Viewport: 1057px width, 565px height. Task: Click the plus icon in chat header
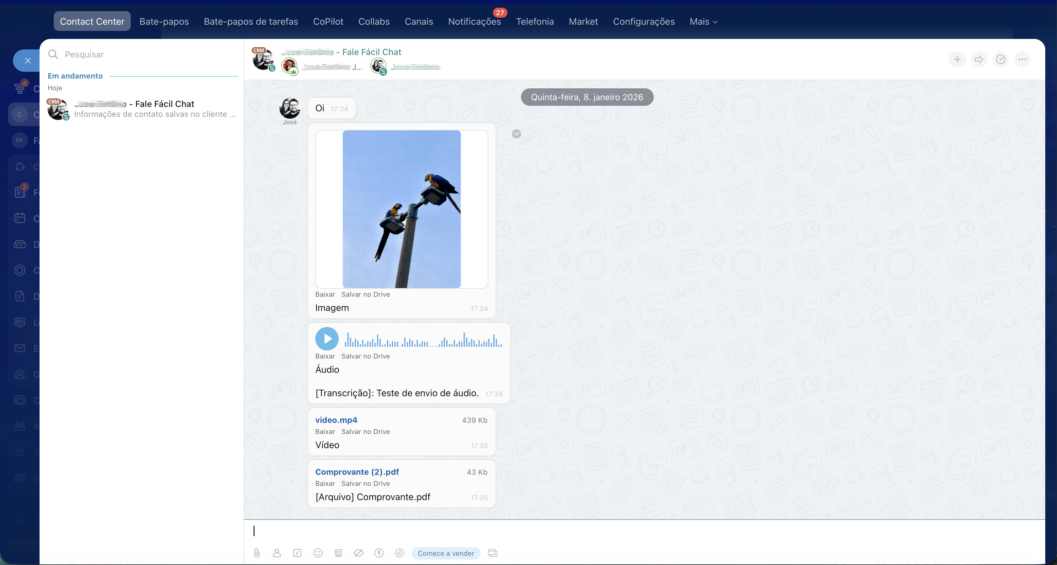(957, 59)
